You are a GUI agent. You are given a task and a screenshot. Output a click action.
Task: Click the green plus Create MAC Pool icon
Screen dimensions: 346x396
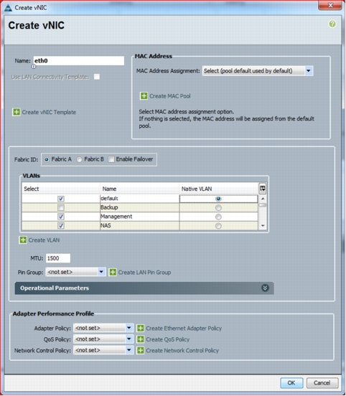point(144,96)
